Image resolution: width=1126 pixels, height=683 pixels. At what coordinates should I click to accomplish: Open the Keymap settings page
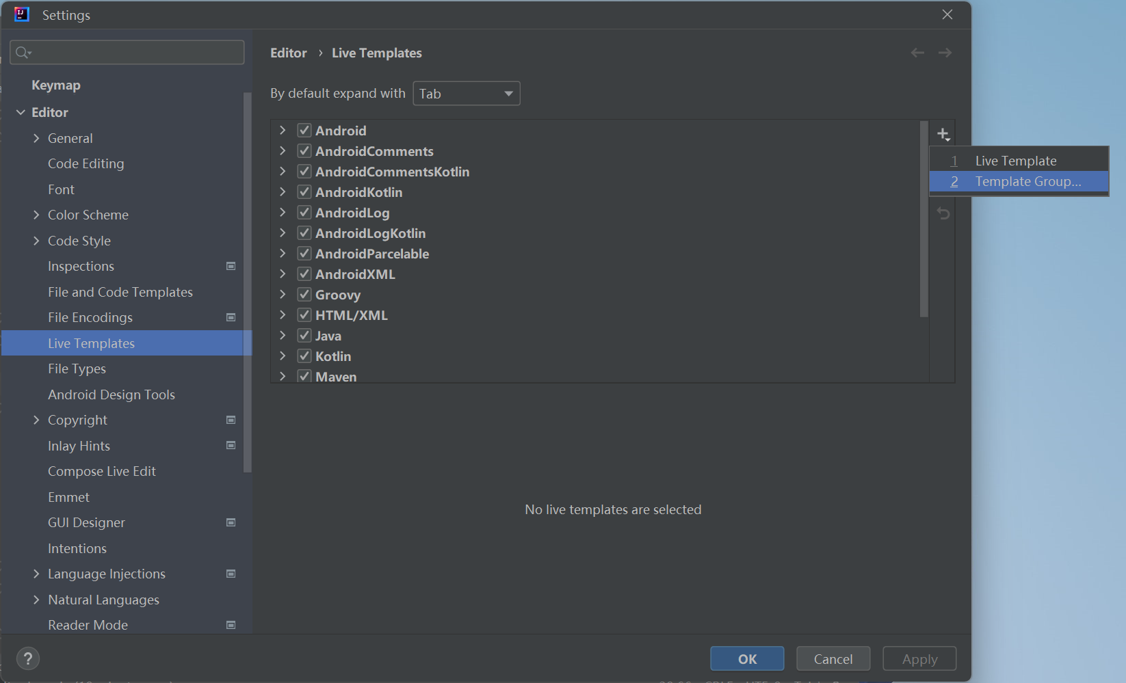56,85
